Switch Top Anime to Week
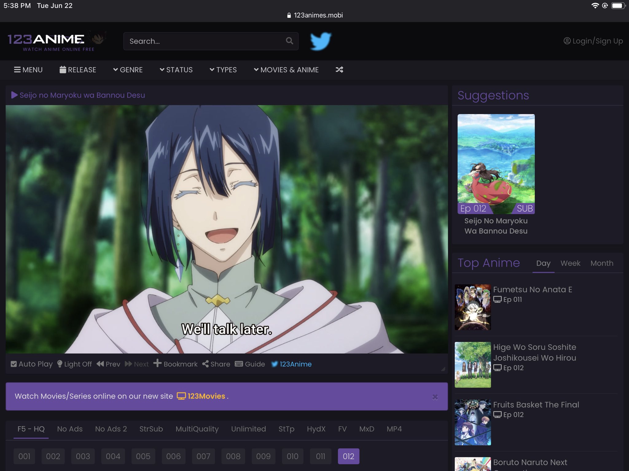The image size is (629, 471). (x=570, y=263)
